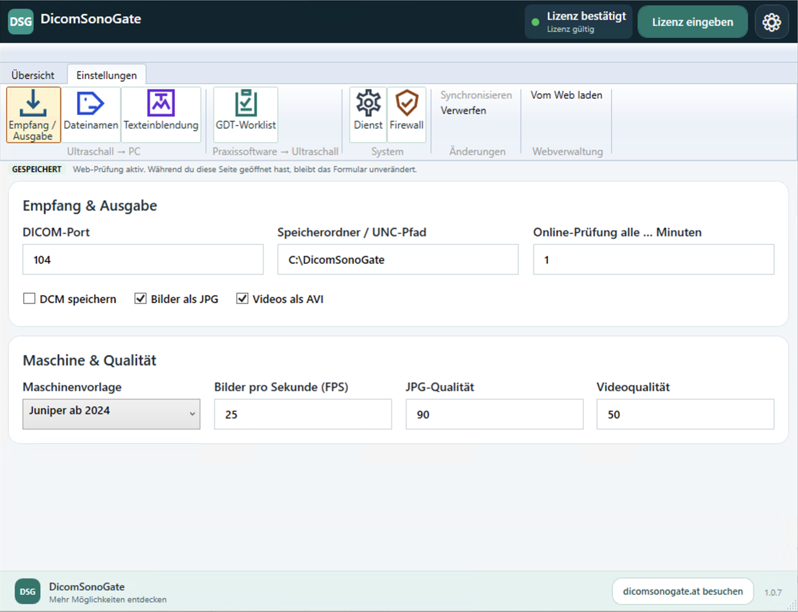
Task: Click the settings gear in the header
Action: coord(771,22)
